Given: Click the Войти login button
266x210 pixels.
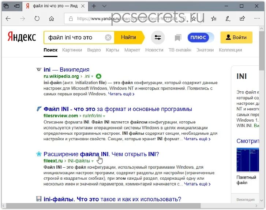Looking at the screenshot, I should (236, 37).
